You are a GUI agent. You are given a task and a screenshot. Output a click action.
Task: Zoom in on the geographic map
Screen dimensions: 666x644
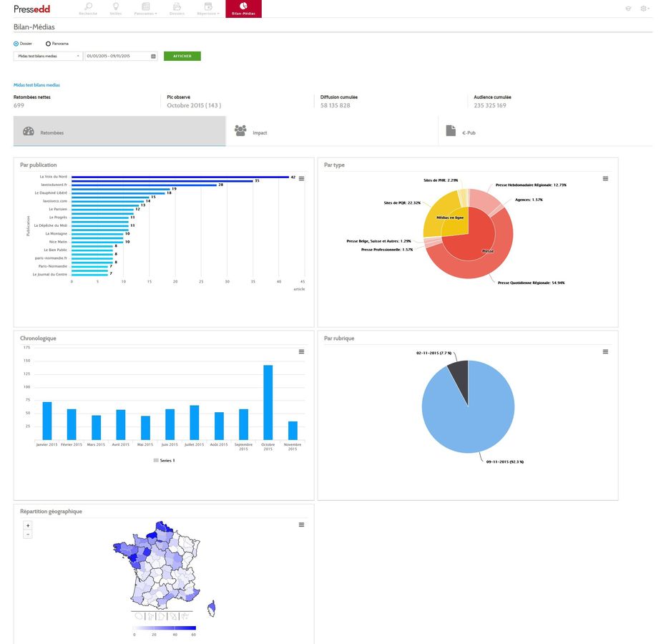(28, 525)
